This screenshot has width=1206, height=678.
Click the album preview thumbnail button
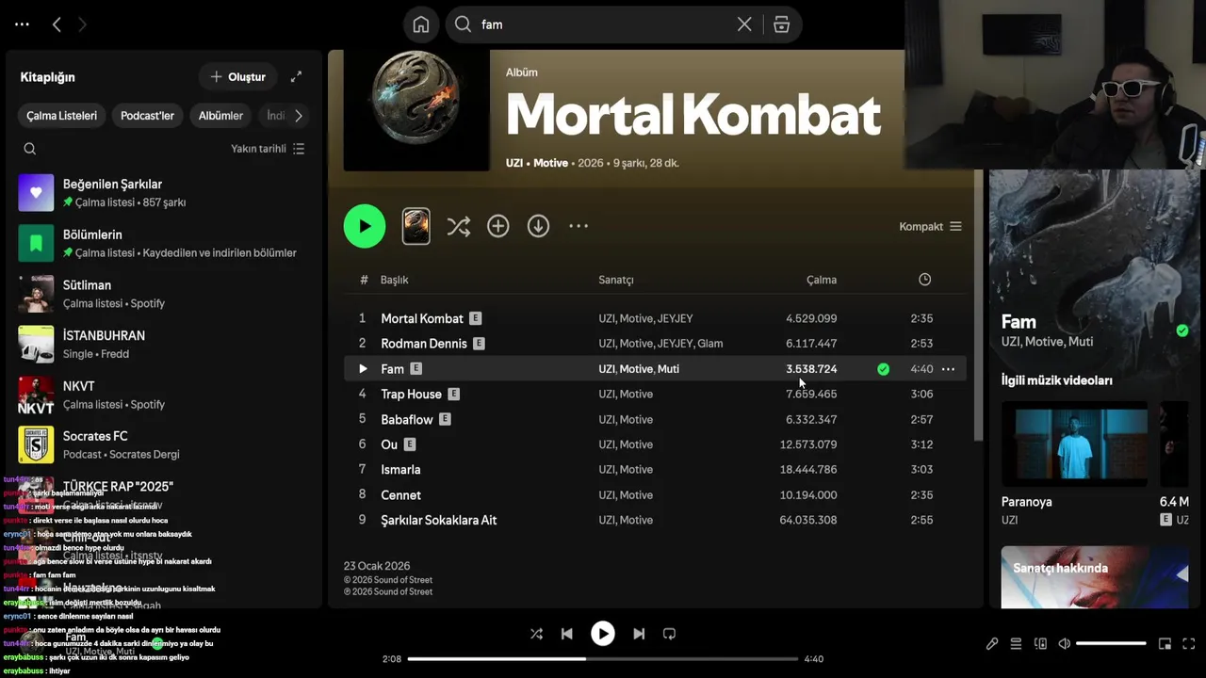[416, 226]
